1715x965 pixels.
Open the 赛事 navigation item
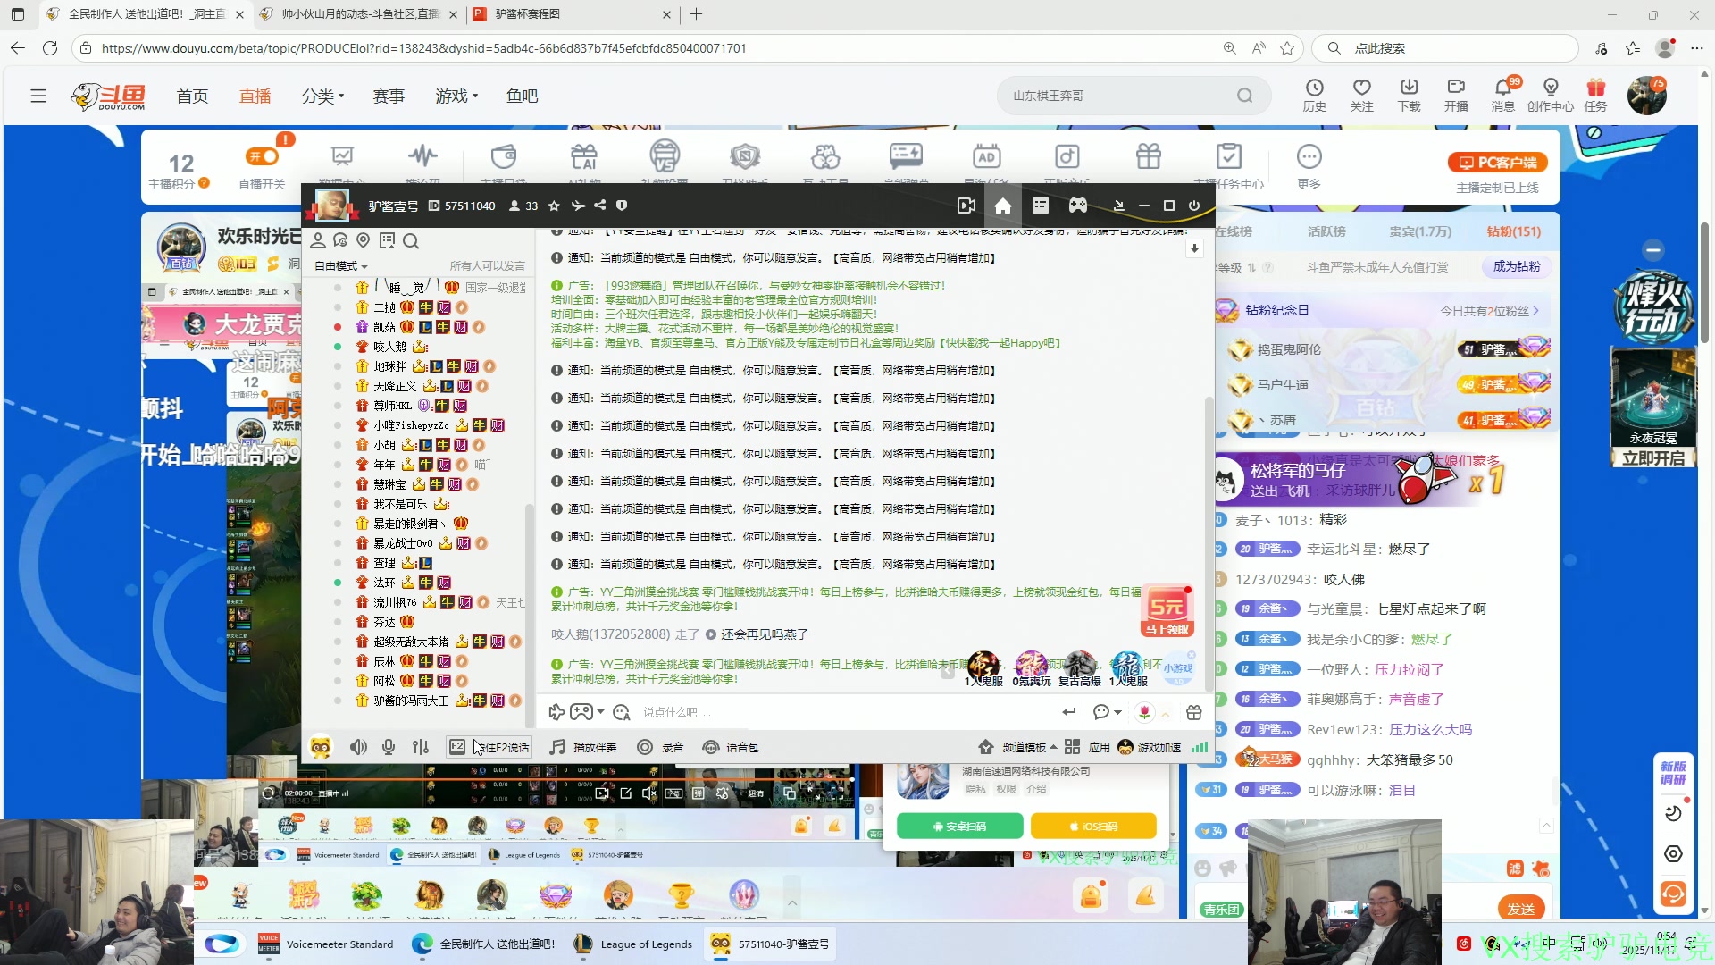pyautogui.click(x=389, y=96)
